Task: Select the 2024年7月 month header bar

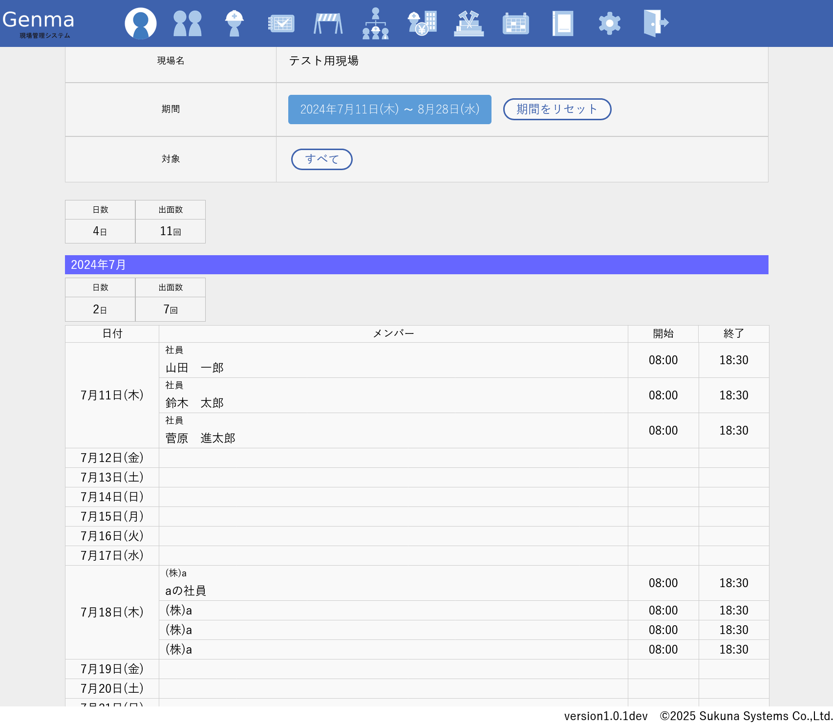Action: point(416,264)
